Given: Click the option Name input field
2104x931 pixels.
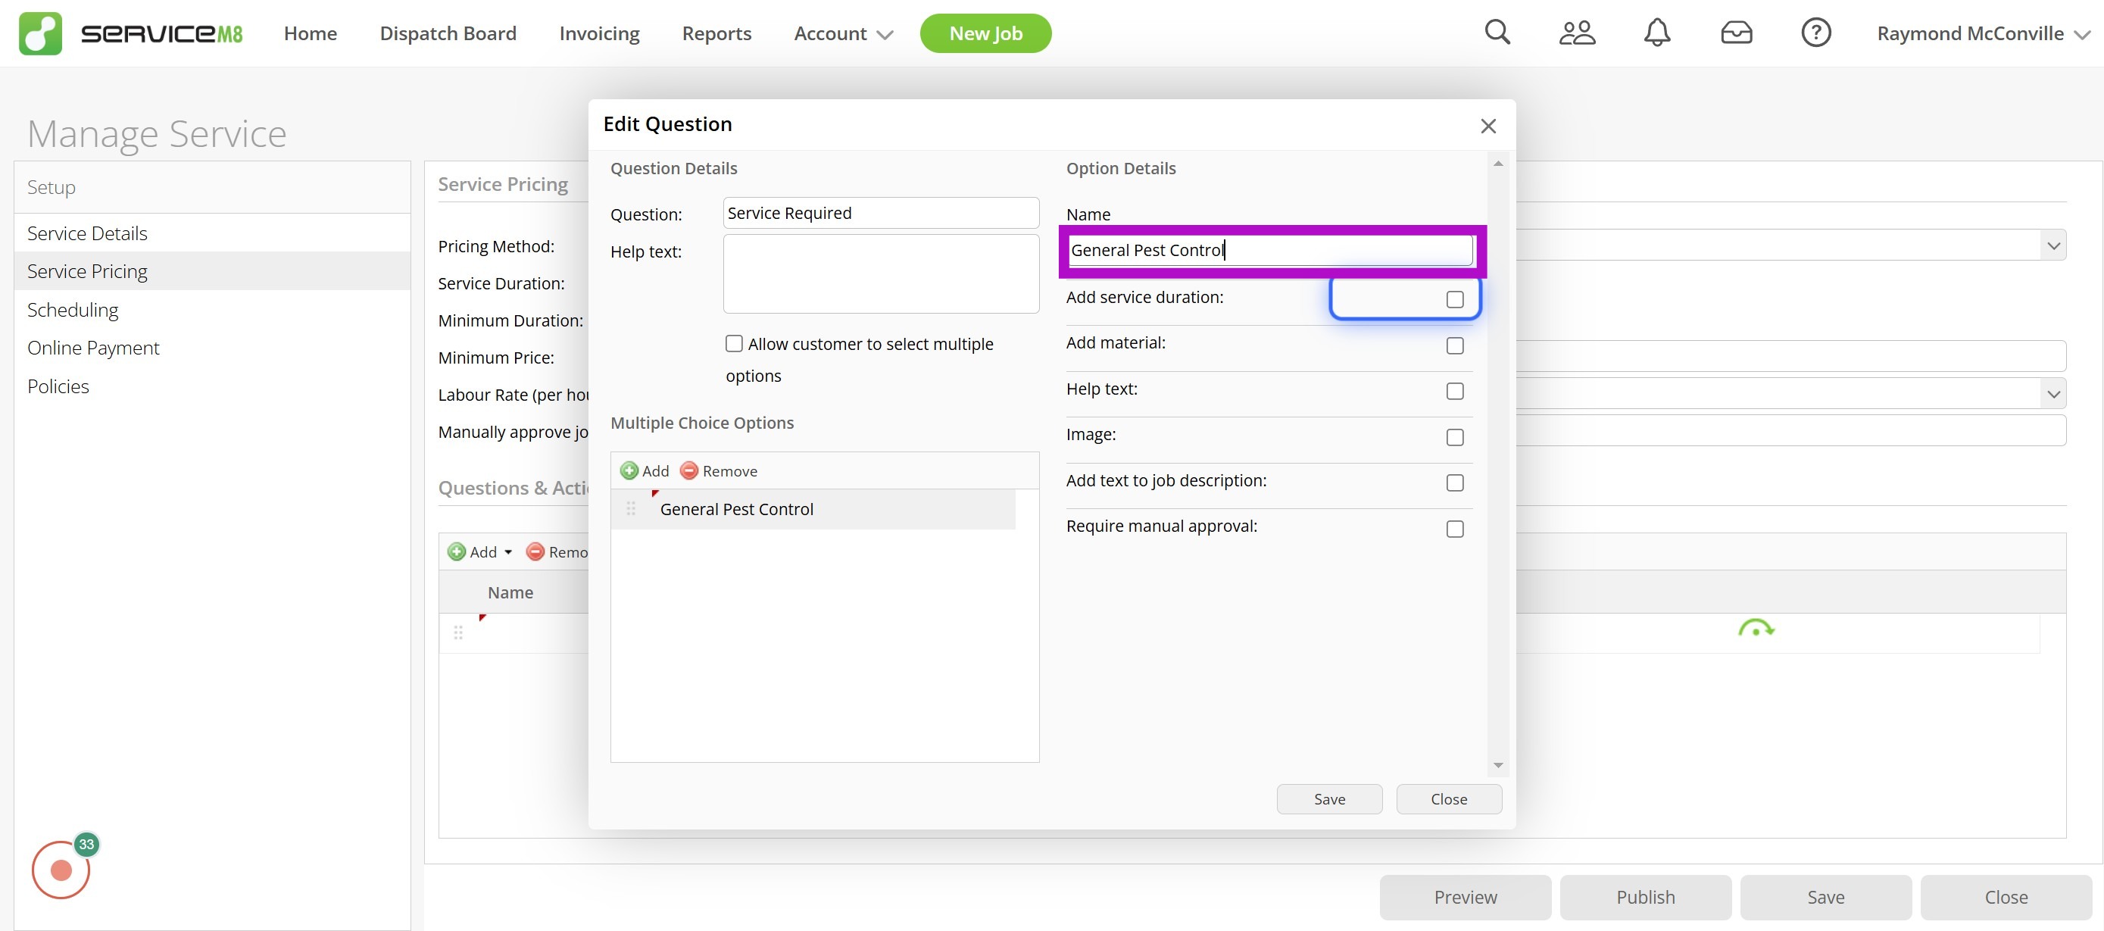Looking at the screenshot, I should click(x=1271, y=250).
